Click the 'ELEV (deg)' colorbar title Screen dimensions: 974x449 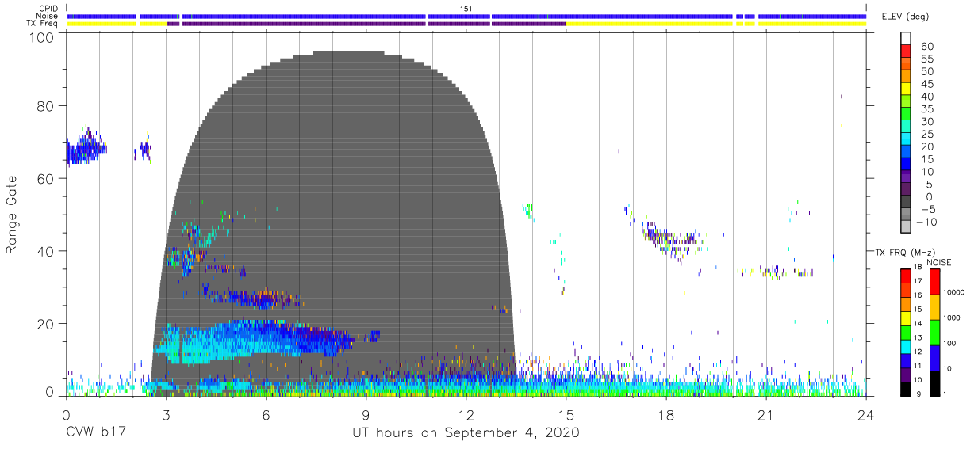pyautogui.click(x=906, y=17)
